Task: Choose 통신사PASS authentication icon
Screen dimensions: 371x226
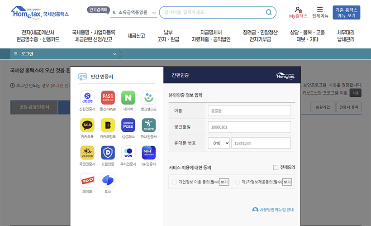Action: [x=108, y=98]
